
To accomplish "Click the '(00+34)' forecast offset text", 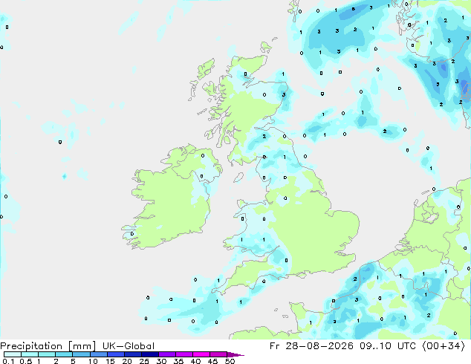I will coord(444,346).
